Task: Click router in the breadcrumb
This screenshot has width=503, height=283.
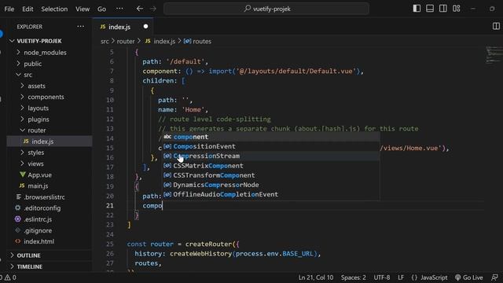Action: coord(126,41)
